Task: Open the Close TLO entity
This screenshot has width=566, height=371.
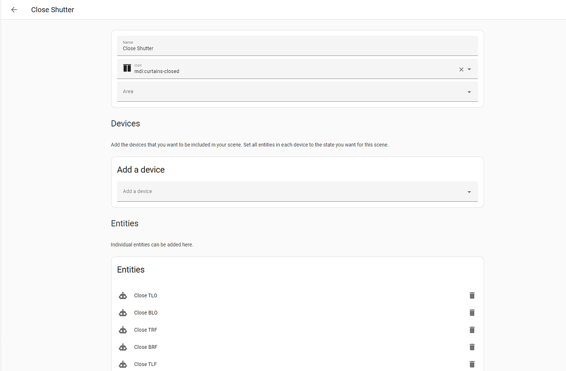Action: [x=145, y=295]
